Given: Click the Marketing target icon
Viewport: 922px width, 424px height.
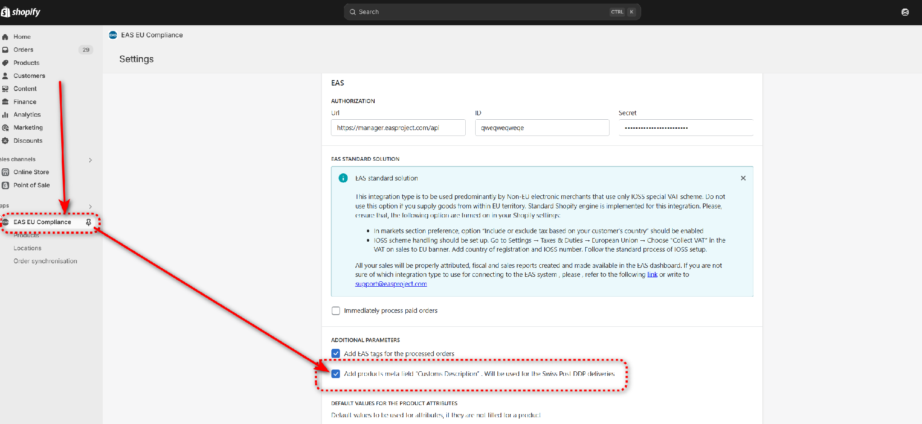Looking at the screenshot, I should 5,128.
